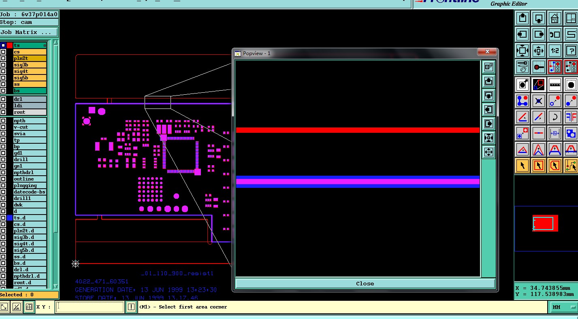Click the small grid marker on ts layer row

click(x=45, y=45)
